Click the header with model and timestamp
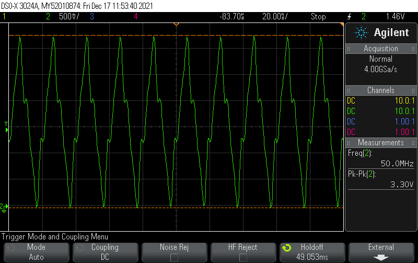The width and height of the screenshot is (418, 263). point(77,6)
